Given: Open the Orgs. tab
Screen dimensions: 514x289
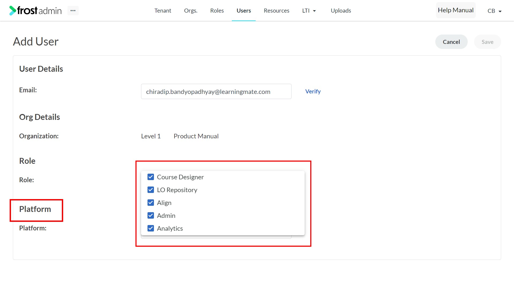Looking at the screenshot, I should pyautogui.click(x=191, y=11).
